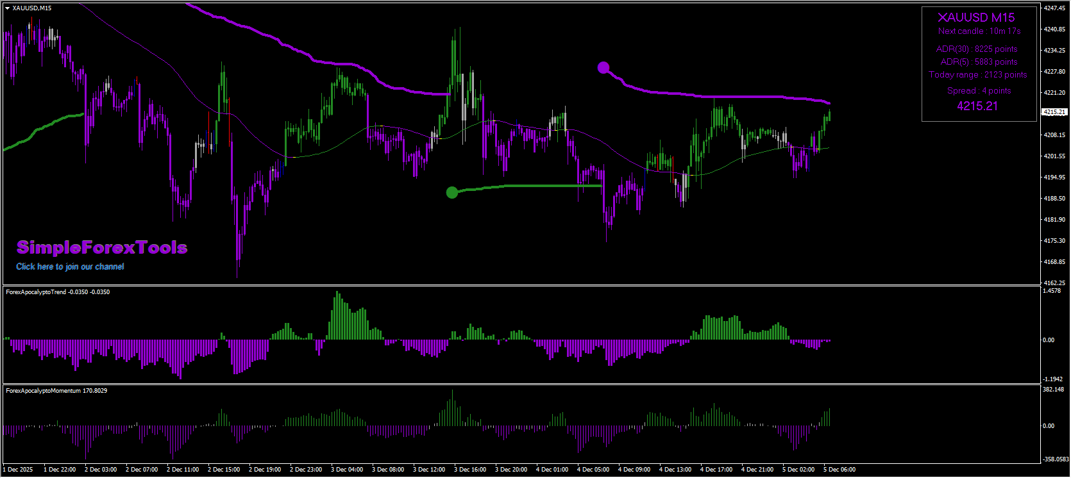Select the ForexApocalyptoTrend indicator label
The image size is (1071, 478).
coord(57,292)
